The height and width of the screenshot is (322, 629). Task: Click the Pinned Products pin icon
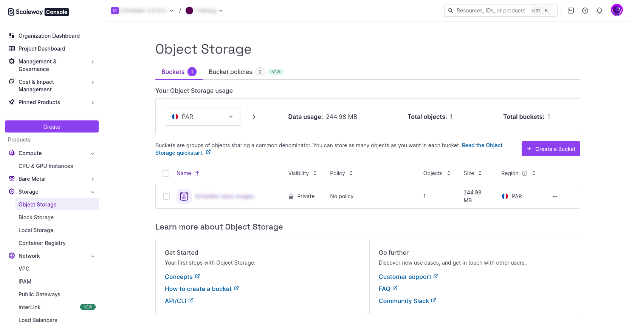click(x=12, y=102)
